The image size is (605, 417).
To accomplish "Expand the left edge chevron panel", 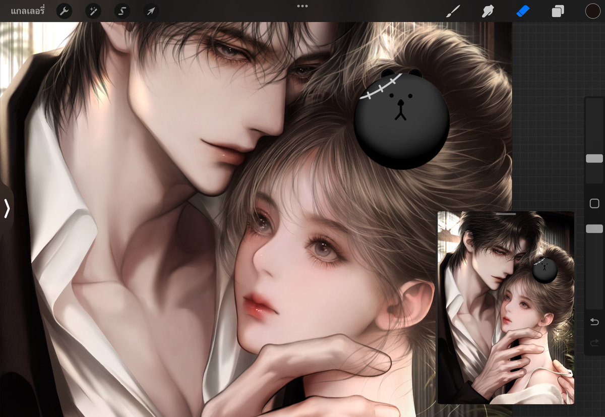I will [x=7, y=208].
